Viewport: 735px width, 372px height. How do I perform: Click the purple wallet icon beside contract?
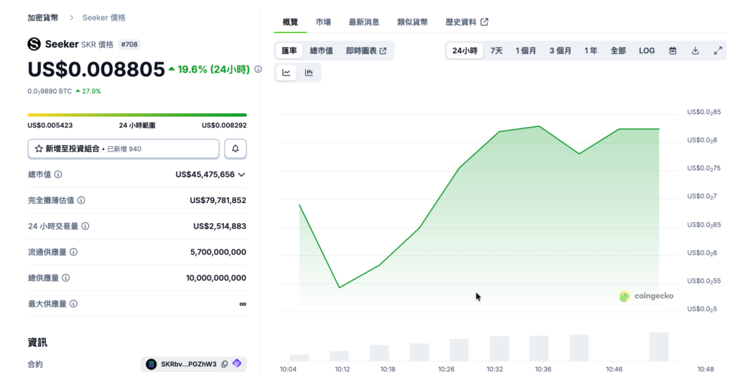[237, 363]
